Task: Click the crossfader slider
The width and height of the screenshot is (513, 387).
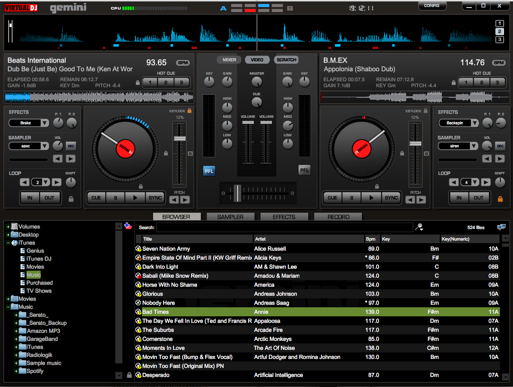Action: click(x=237, y=193)
